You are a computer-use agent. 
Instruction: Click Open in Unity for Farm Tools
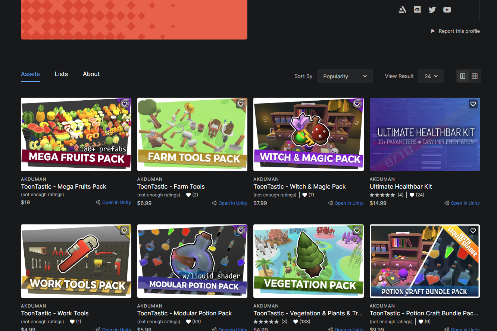pyautogui.click(x=232, y=203)
